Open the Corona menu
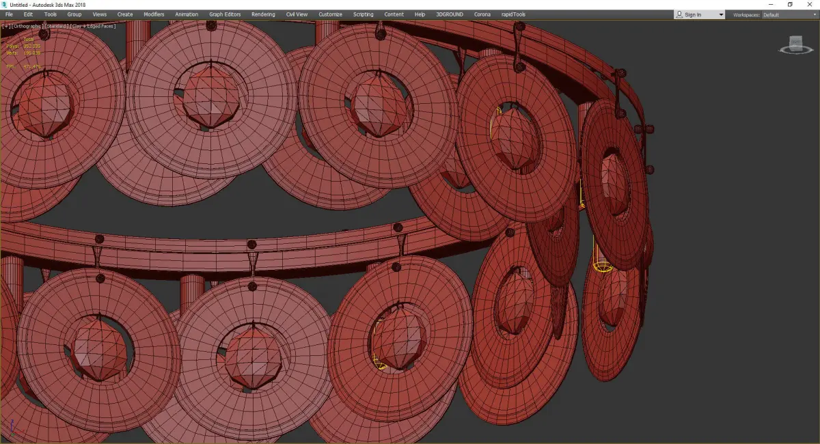This screenshot has width=820, height=444. point(482,14)
